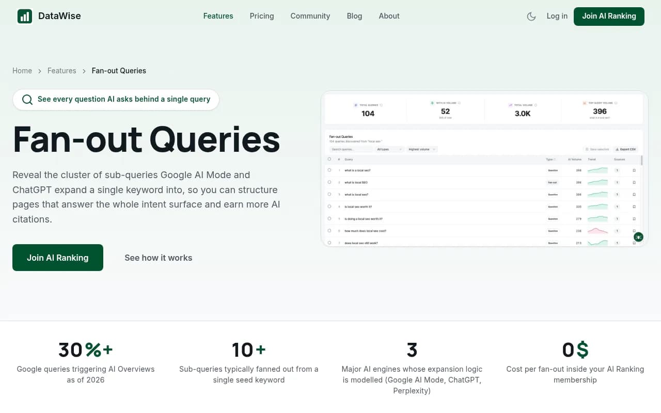Click the DataWise bar-chart logo icon
661x413 pixels.
25,16
